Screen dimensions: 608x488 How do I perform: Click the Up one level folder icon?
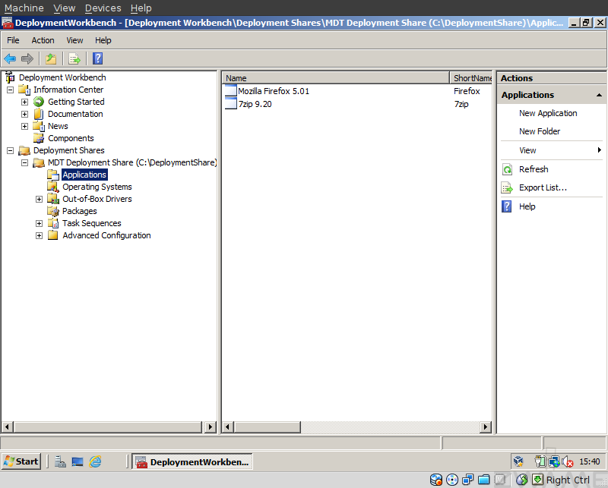click(x=51, y=59)
